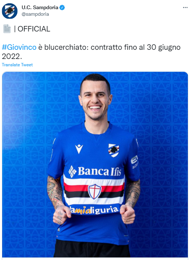
Task: Click the Macron logo on the jersey
Action: pyautogui.click(x=79, y=149)
